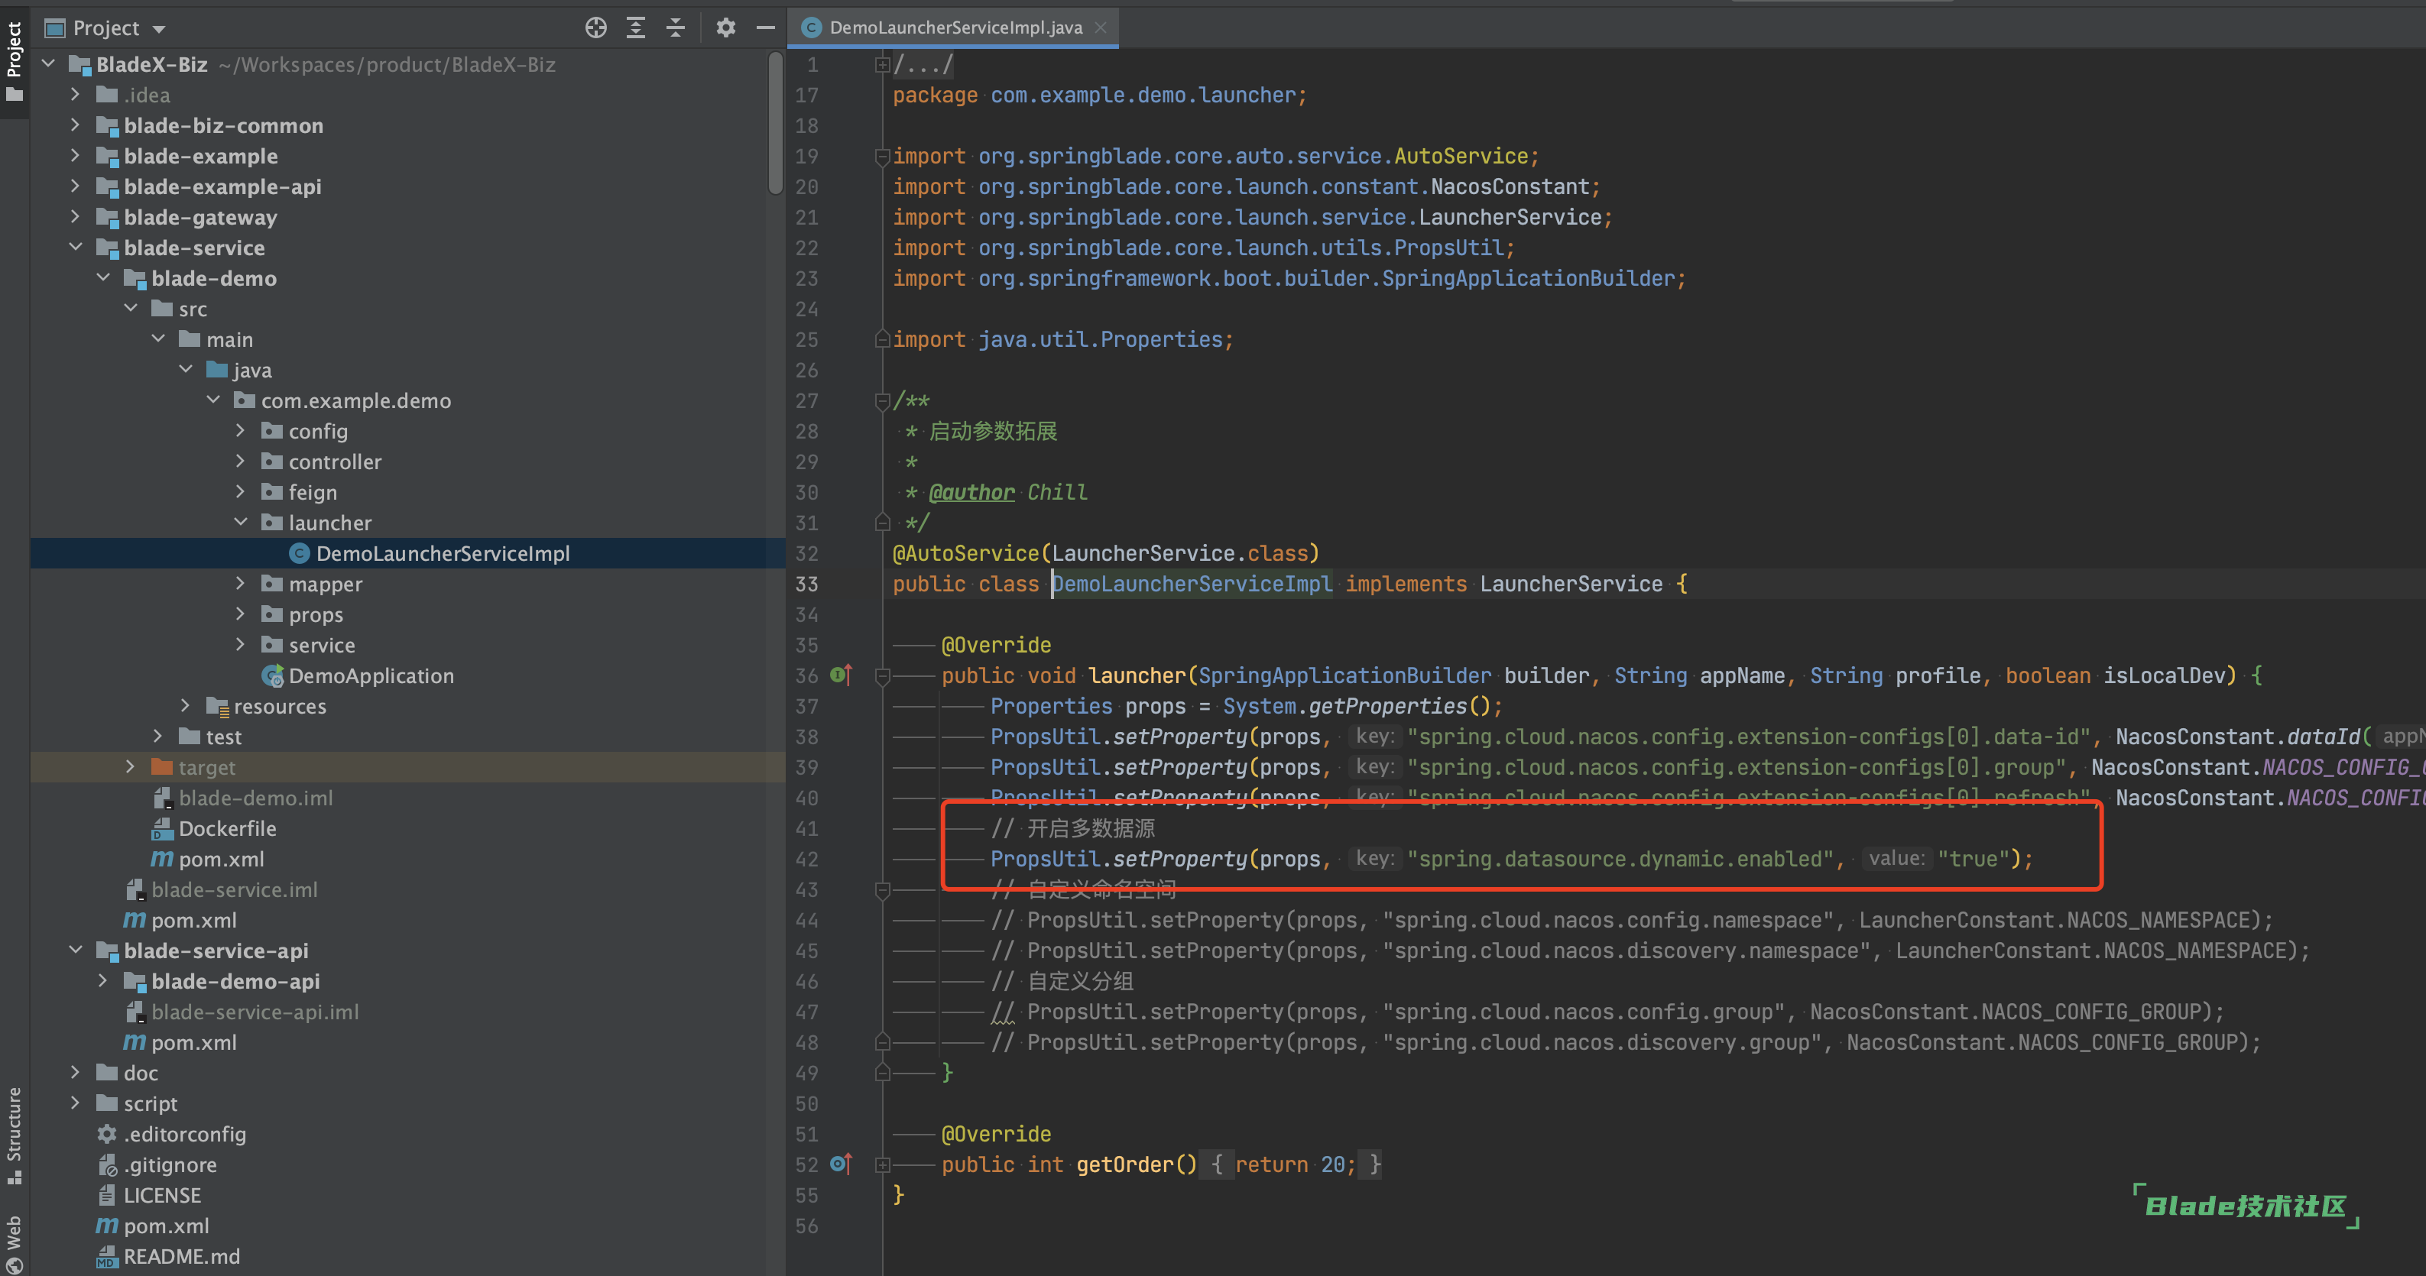Expand the blade-gateway module
The height and width of the screenshot is (1276, 2426).
click(76, 218)
